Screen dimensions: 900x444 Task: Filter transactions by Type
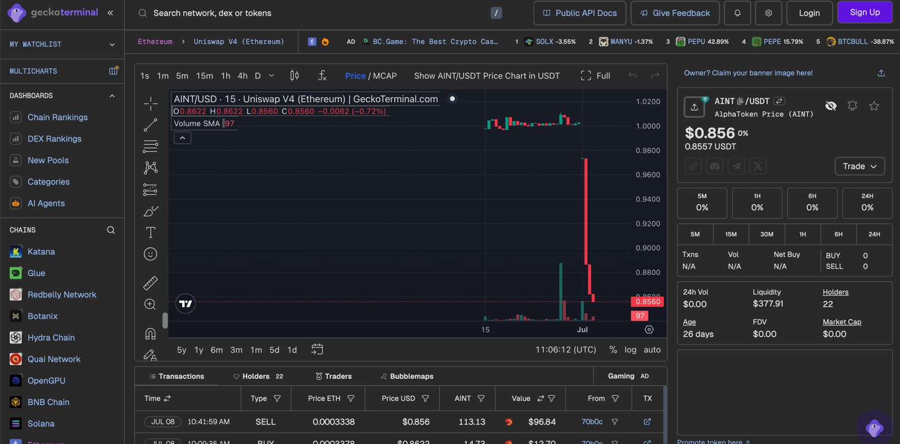277,399
